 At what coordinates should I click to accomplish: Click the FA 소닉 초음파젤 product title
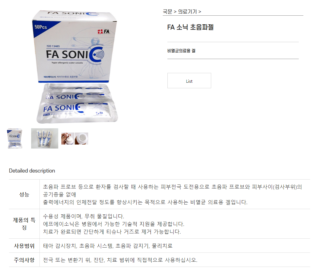pos(190,27)
